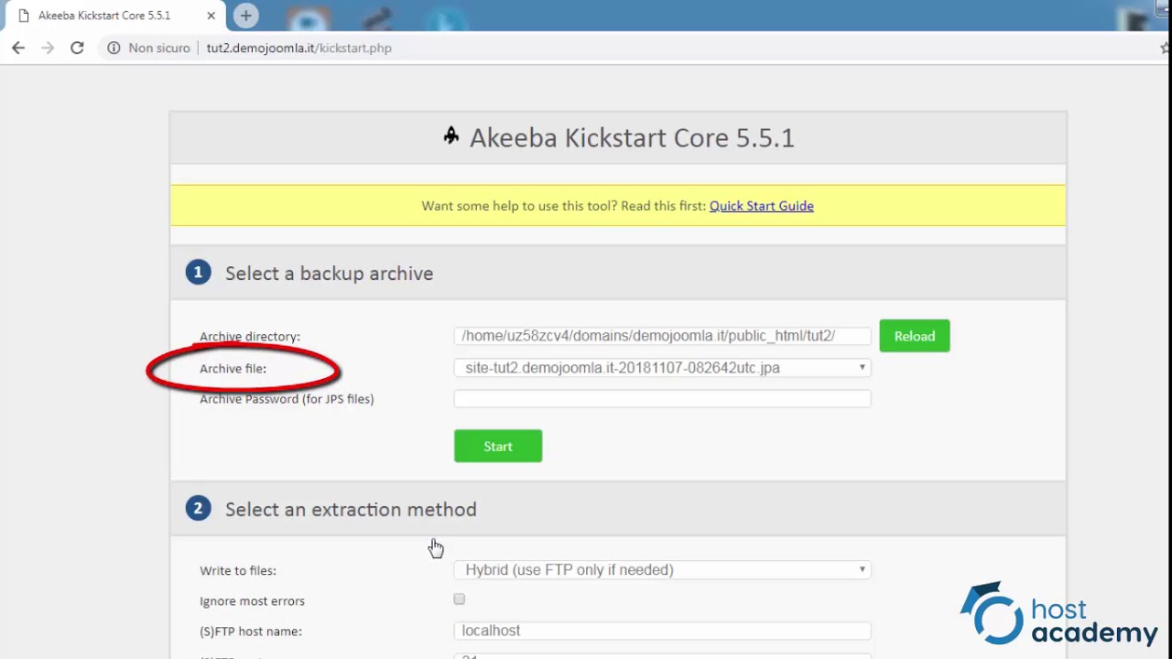This screenshot has width=1172, height=659.
Task: Click the "Non sicuro" security text
Action: [x=159, y=48]
